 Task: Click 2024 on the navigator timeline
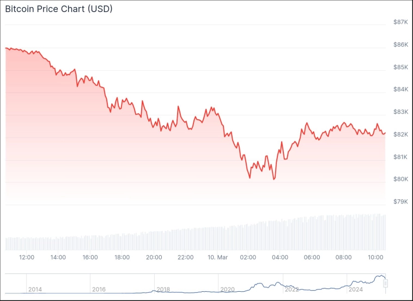coord(355,289)
